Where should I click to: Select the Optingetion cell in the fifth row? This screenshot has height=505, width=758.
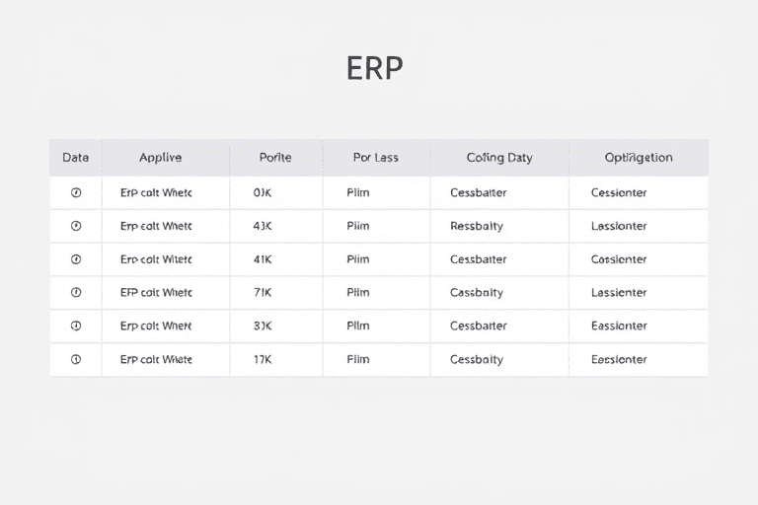(619, 325)
